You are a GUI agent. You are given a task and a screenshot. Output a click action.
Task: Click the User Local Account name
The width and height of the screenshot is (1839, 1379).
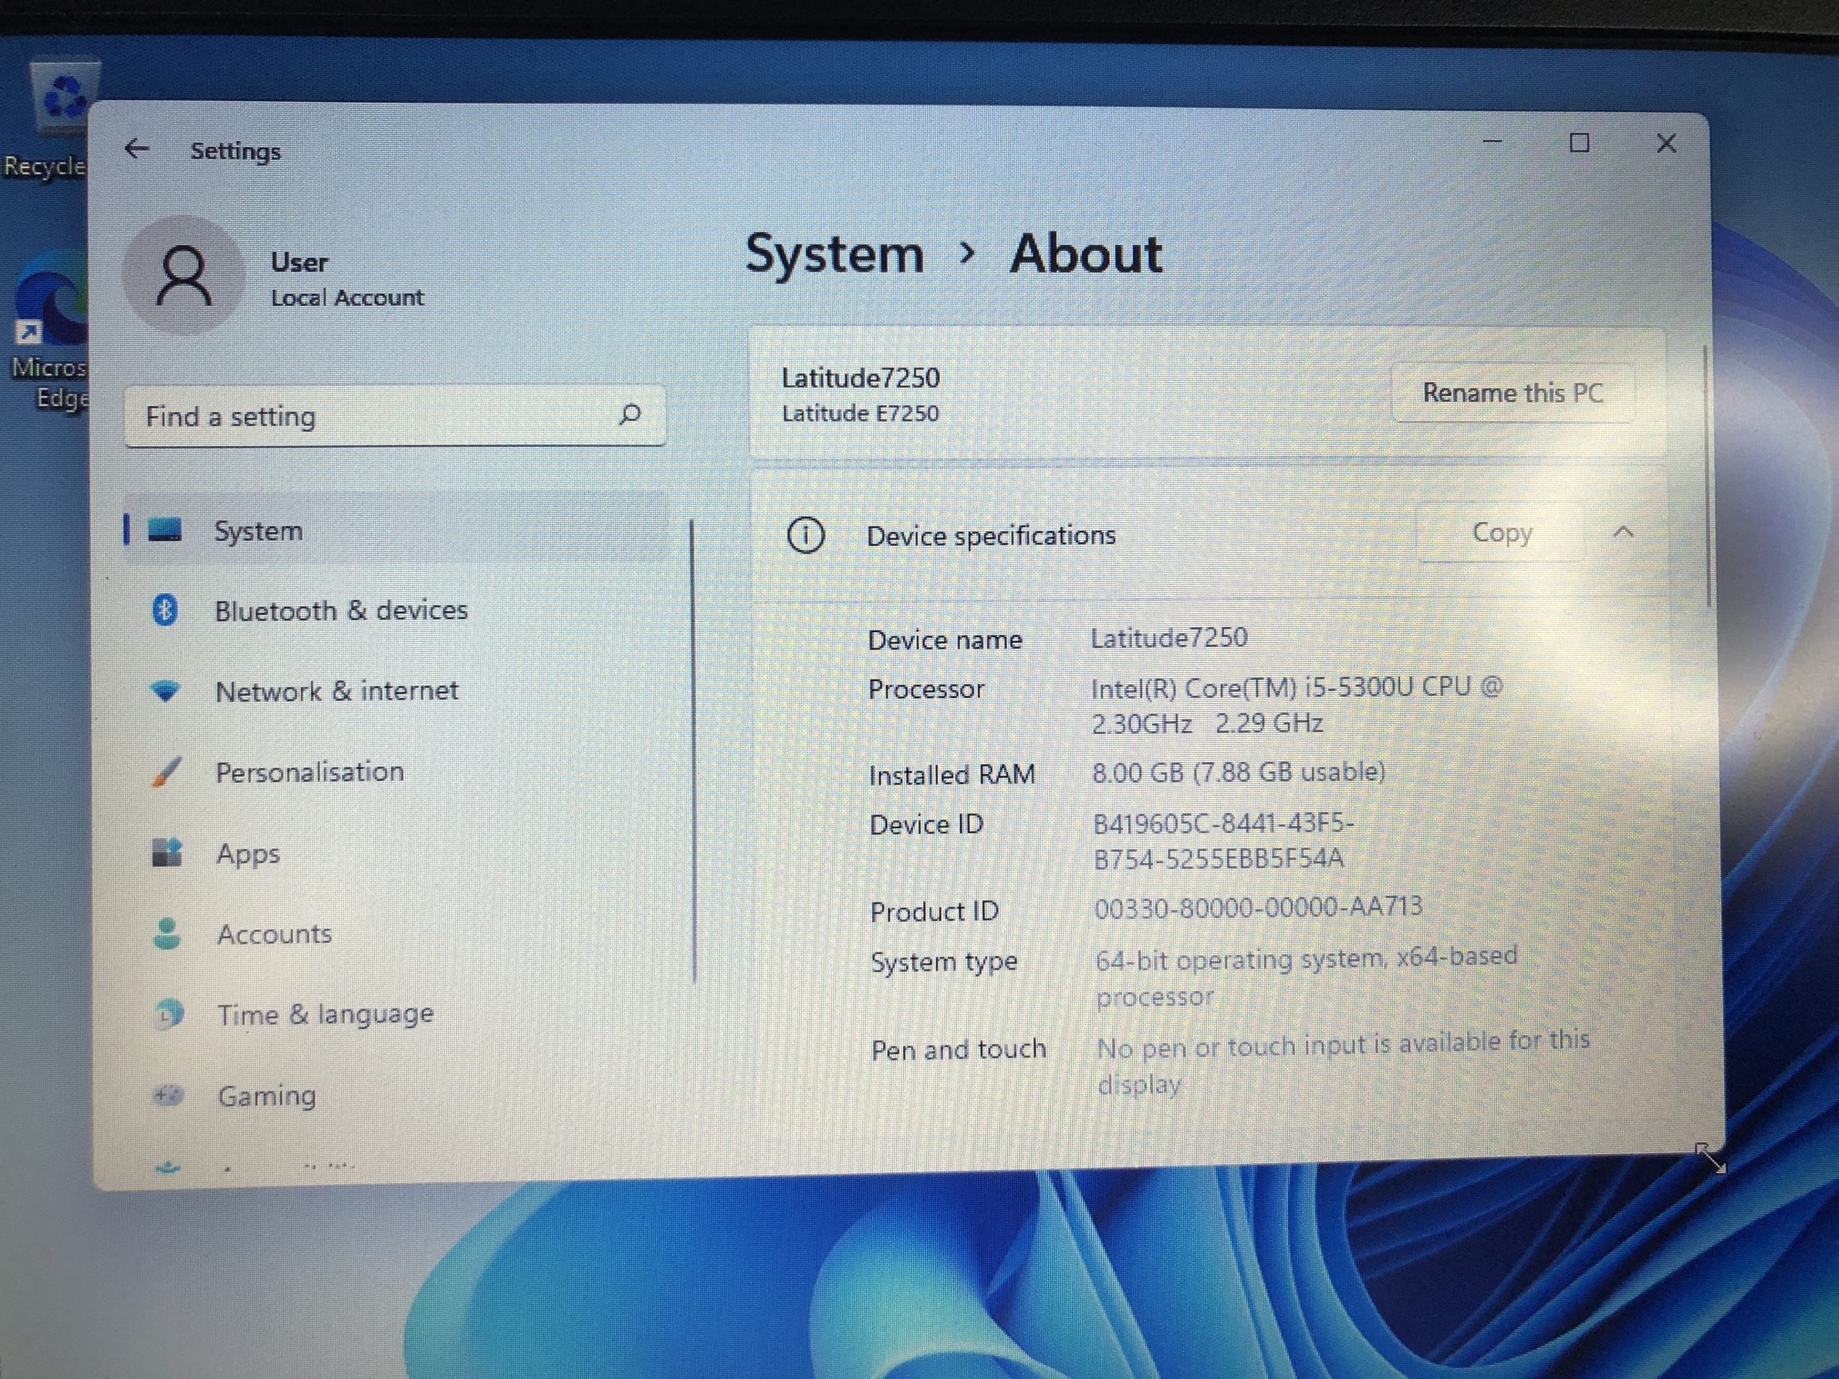tap(347, 279)
